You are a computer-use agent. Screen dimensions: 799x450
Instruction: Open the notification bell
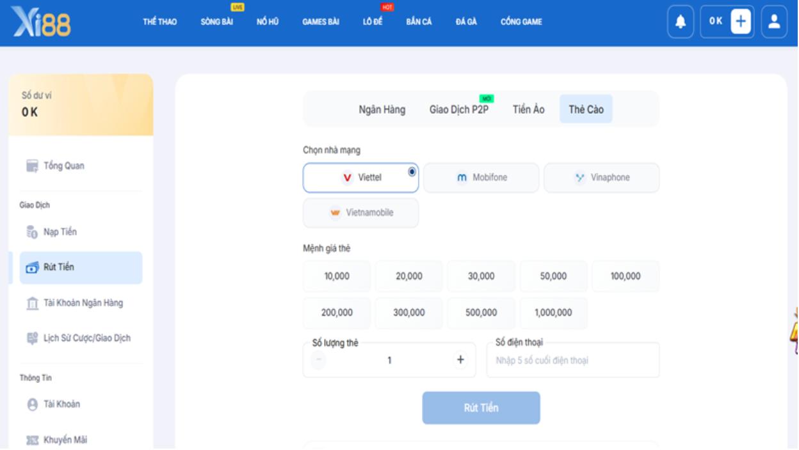[681, 21]
